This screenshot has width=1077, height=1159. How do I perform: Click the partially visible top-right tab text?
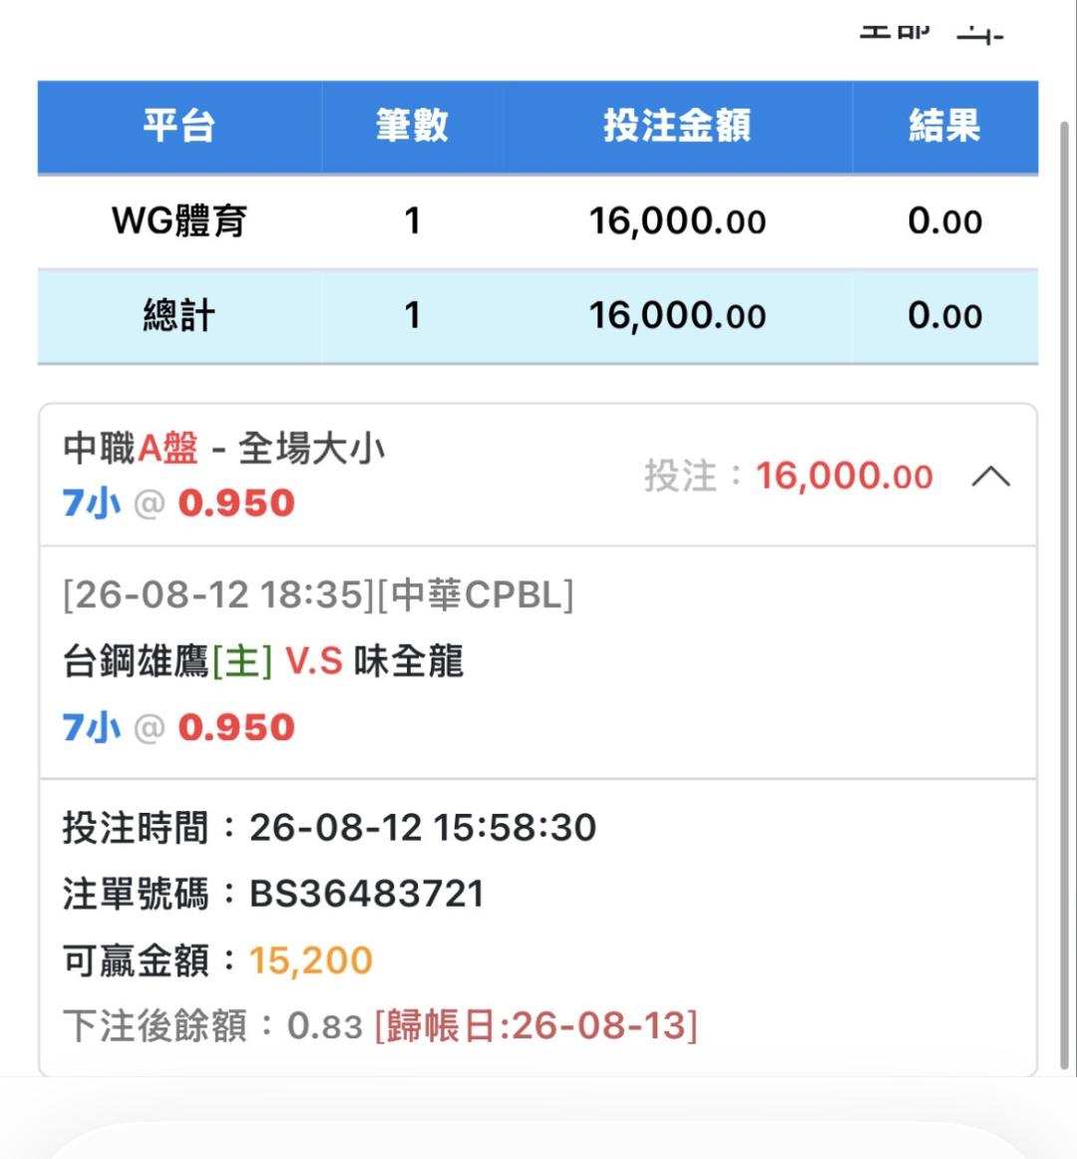931,34
